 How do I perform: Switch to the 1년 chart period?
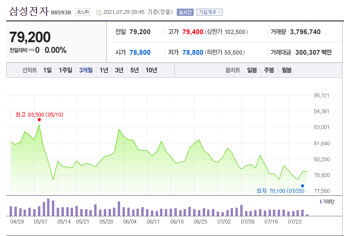tap(104, 70)
